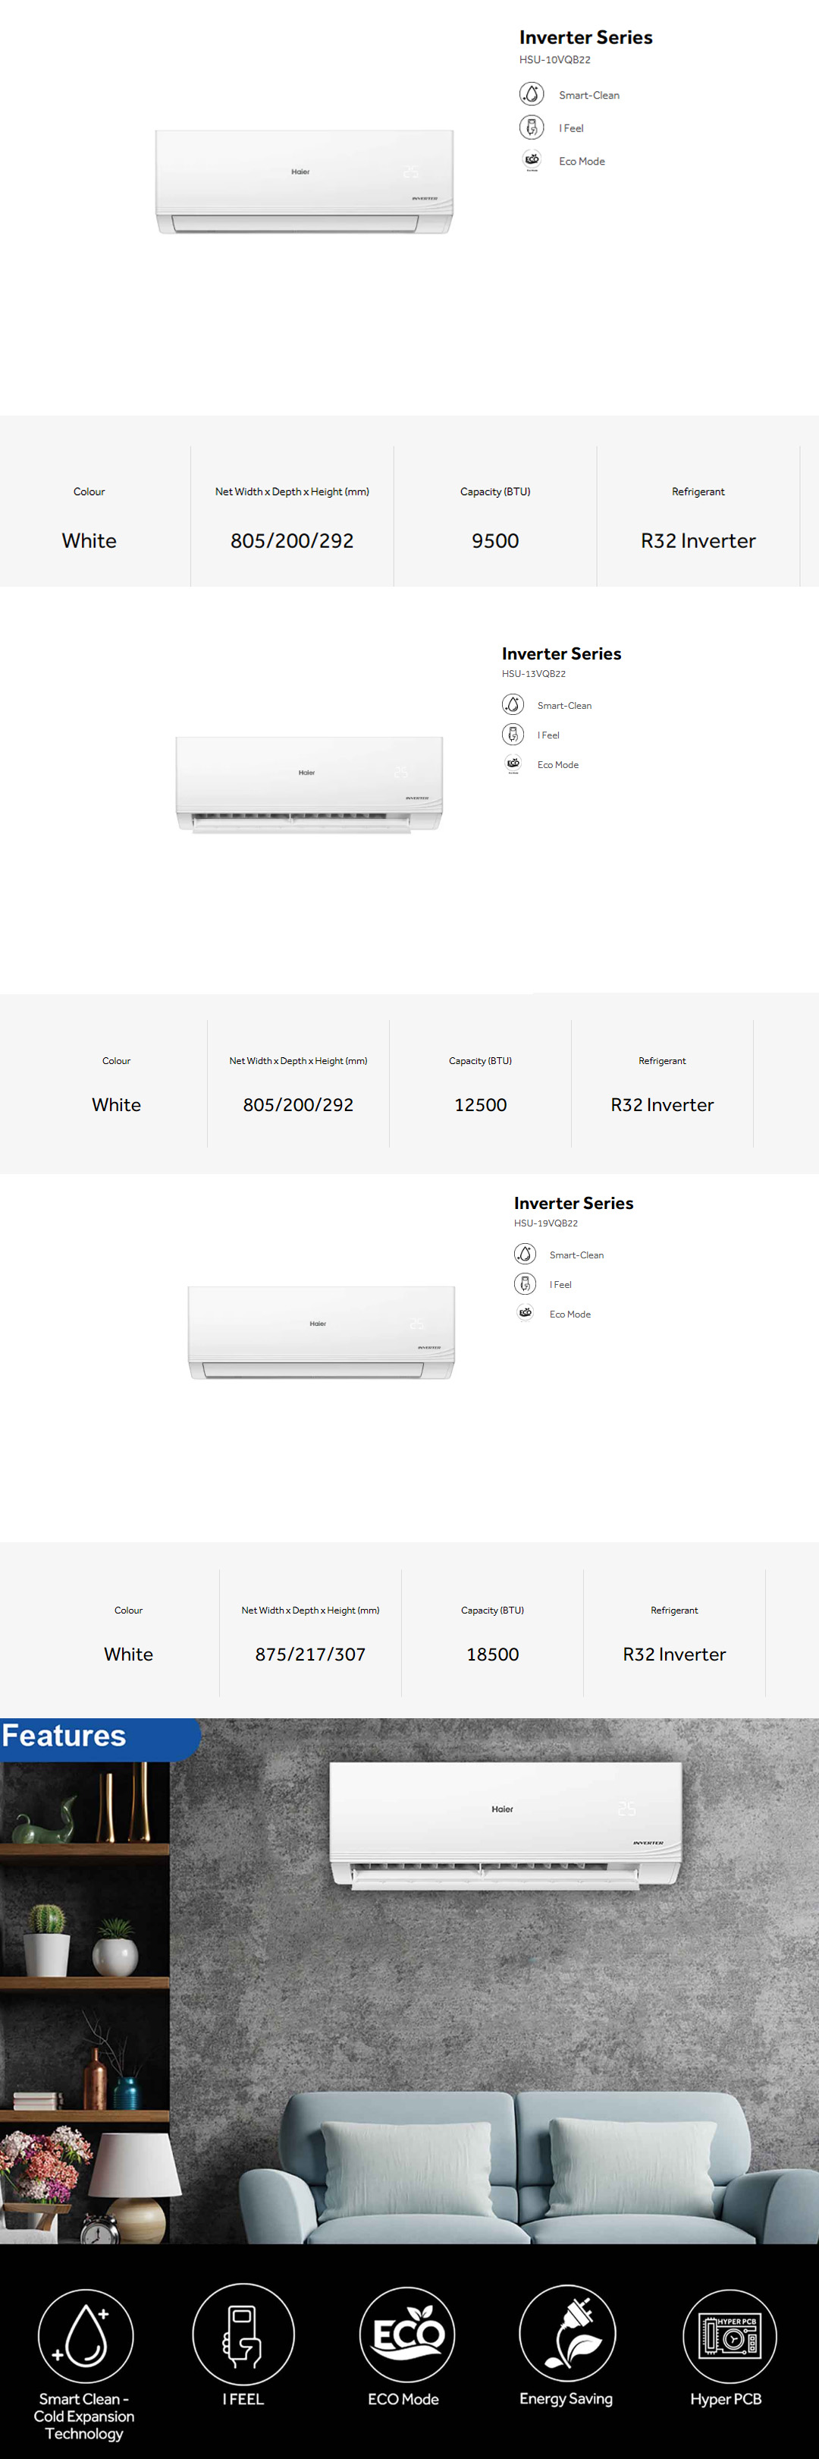
Task: Open Inverter Series HSU-13VQB22 title
Action: (x=560, y=654)
